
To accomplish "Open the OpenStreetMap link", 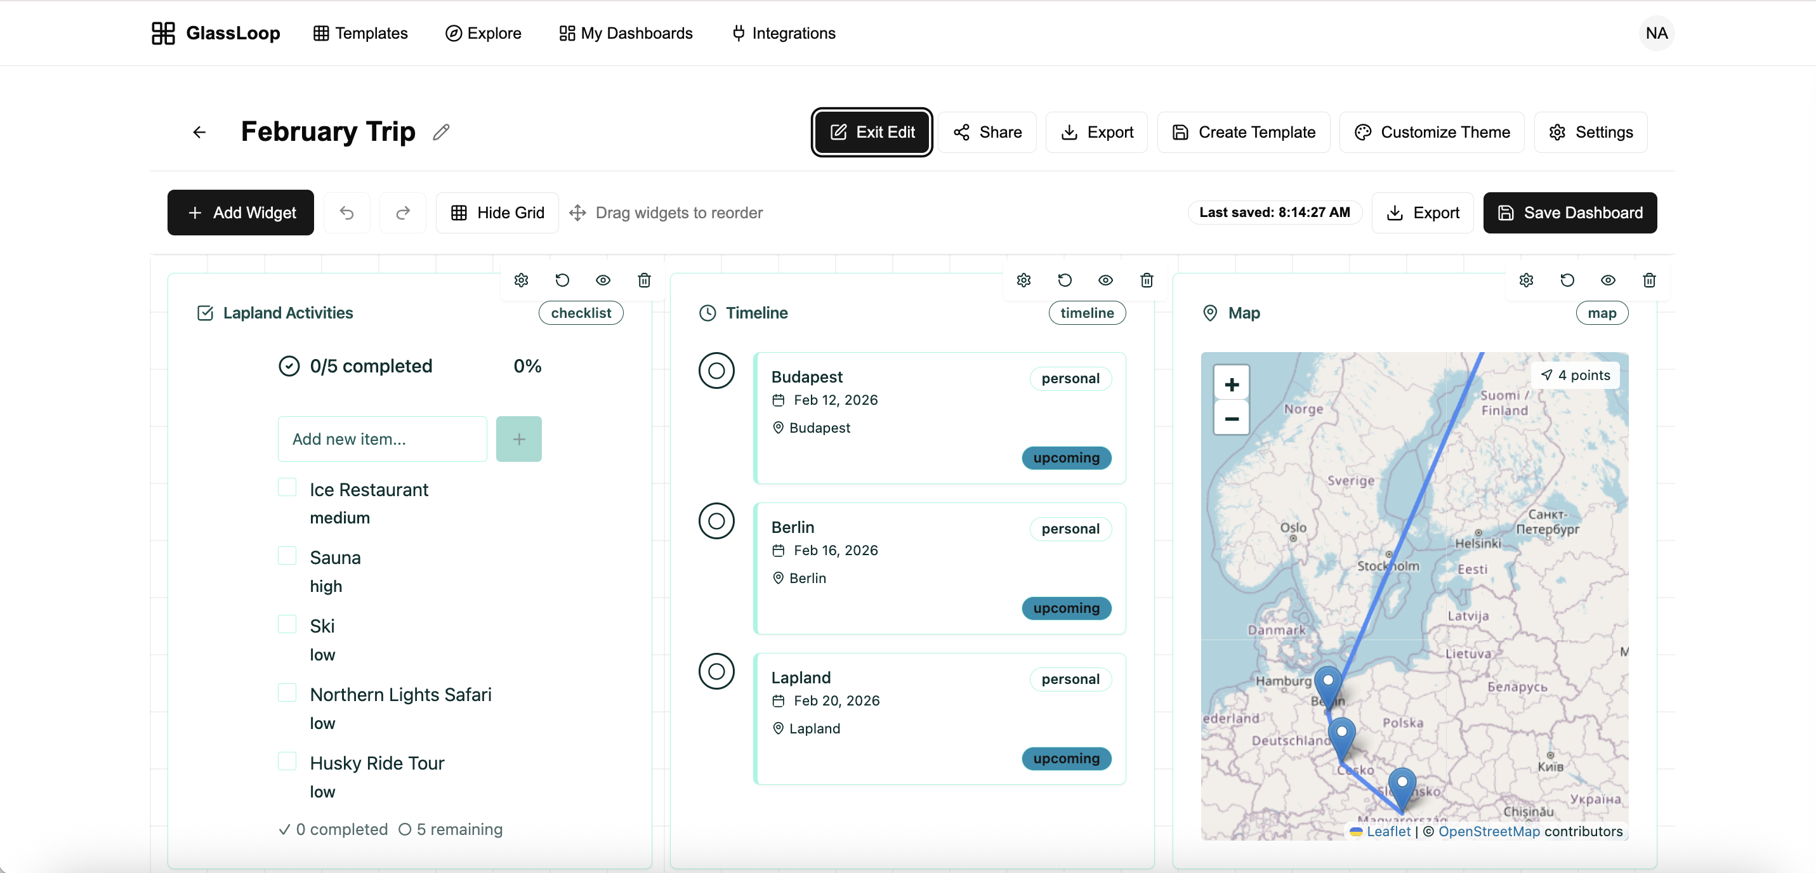I will click(x=1489, y=831).
